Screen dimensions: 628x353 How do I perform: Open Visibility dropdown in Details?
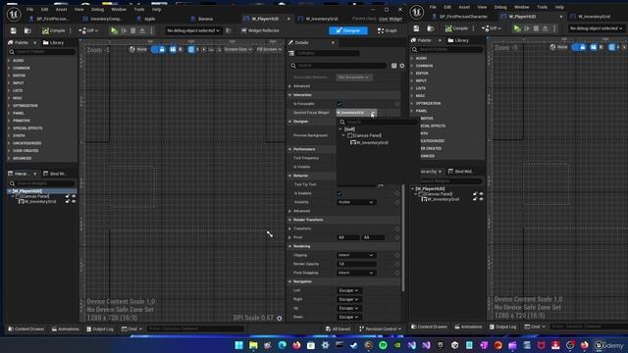click(356, 202)
